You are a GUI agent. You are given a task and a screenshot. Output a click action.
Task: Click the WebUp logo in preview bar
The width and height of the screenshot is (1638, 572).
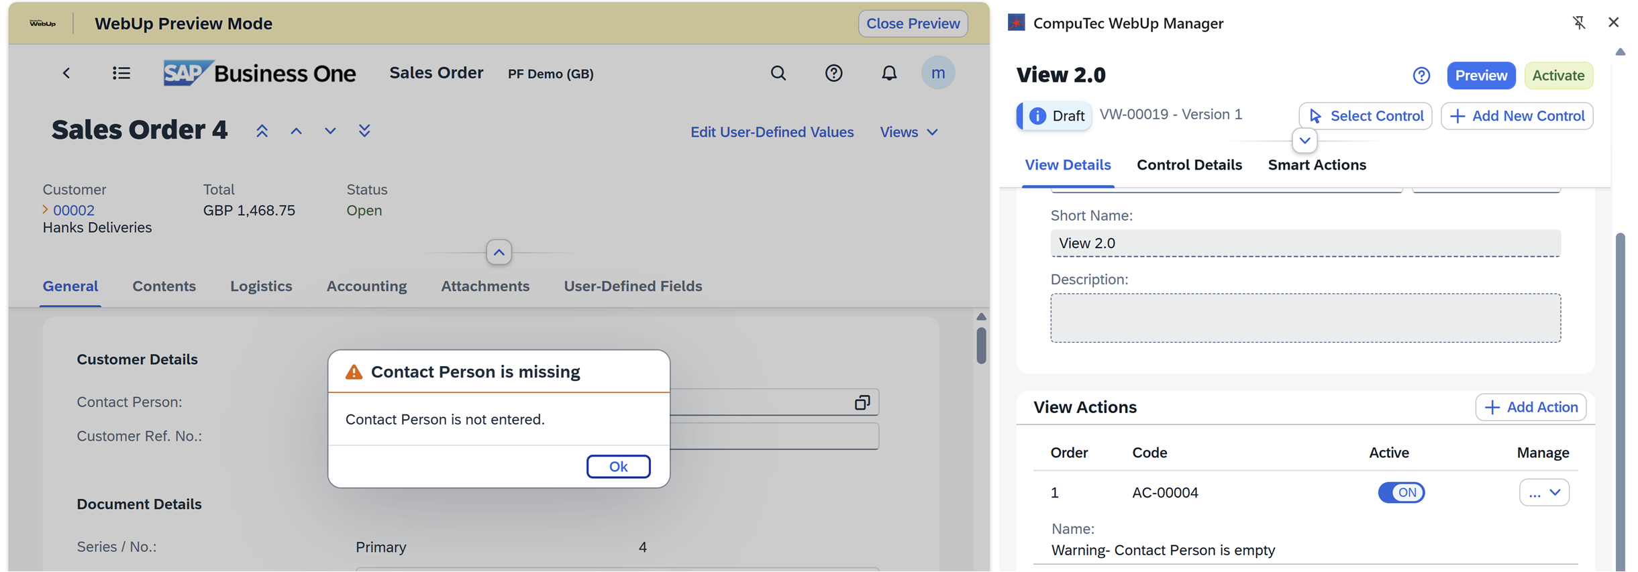point(43,23)
